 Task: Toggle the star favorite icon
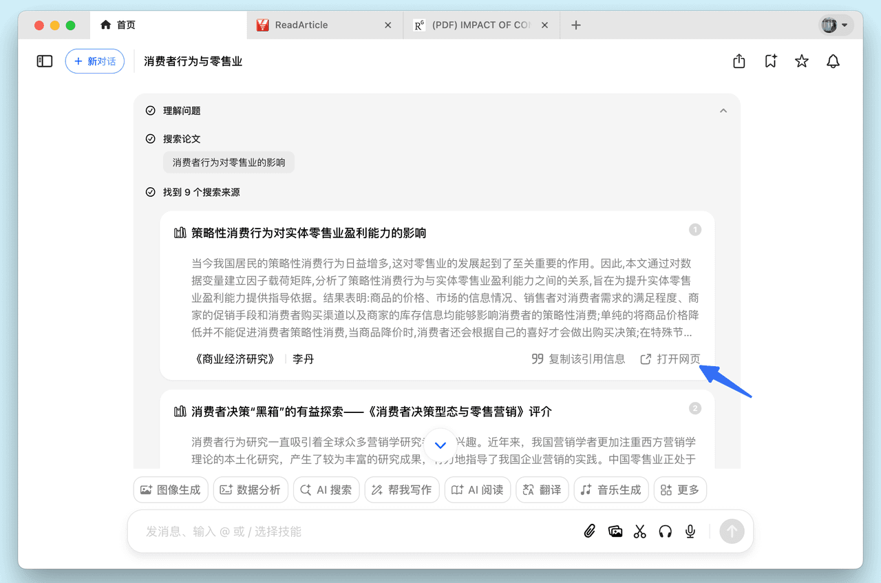click(x=801, y=61)
